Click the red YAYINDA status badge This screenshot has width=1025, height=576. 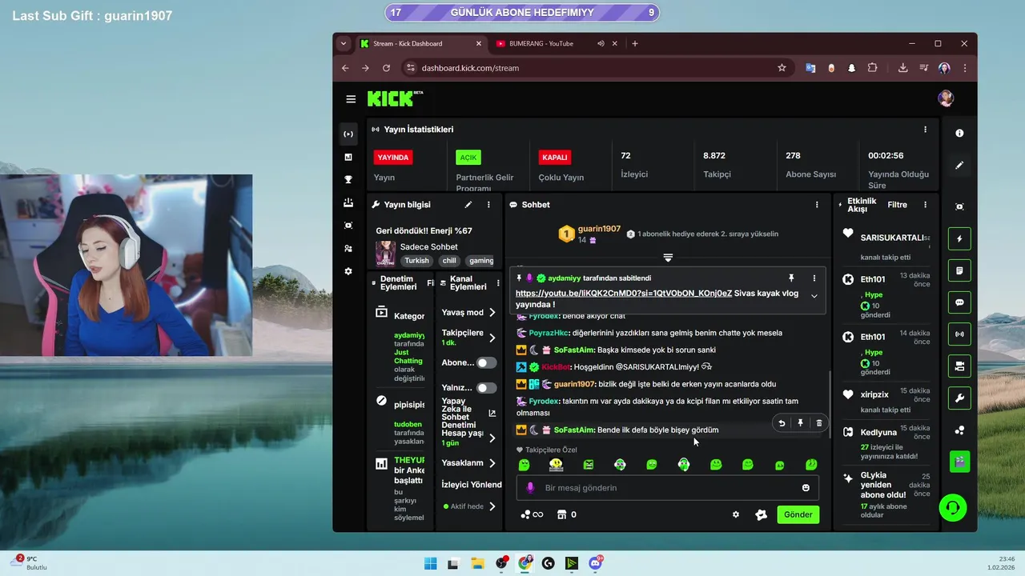pos(393,158)
